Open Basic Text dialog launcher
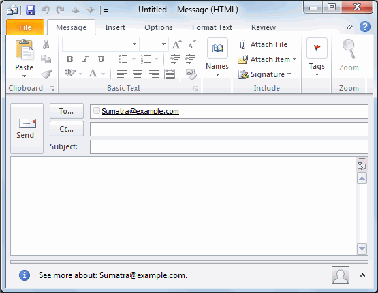 [x=195, y=89]
